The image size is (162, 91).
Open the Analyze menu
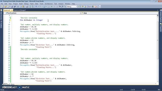[x=61, y=4]
